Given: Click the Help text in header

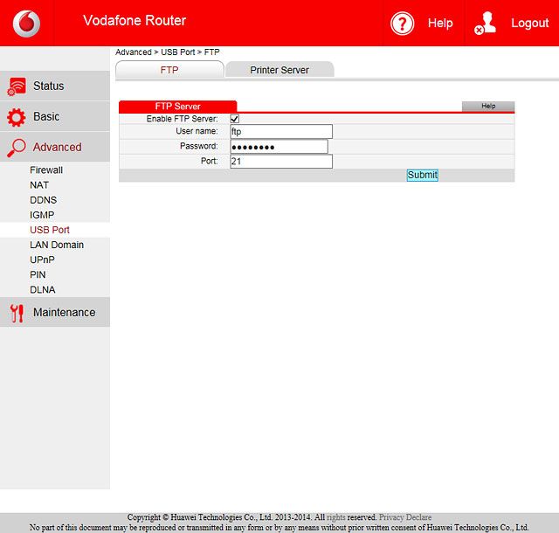Looking at the screenshot, I should click(440, 24).
